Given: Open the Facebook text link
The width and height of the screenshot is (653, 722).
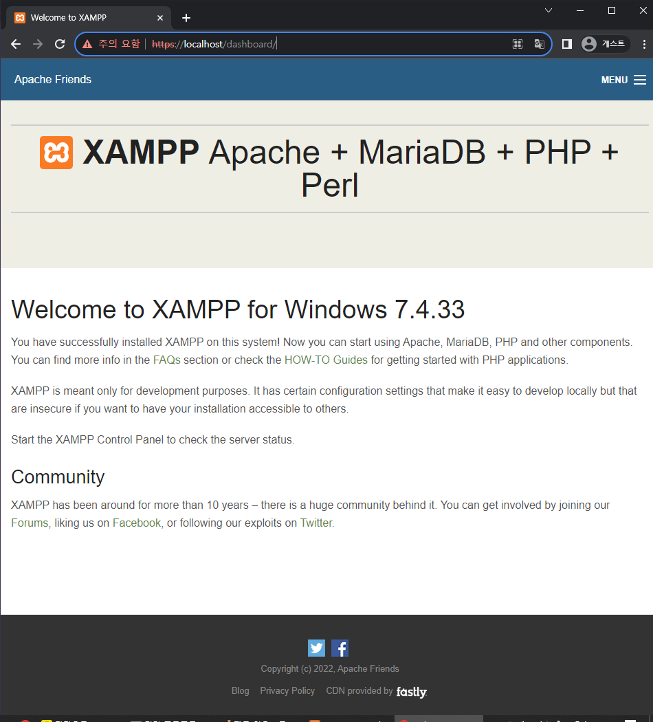Looking at the screenshot, I should pos(137,523).
